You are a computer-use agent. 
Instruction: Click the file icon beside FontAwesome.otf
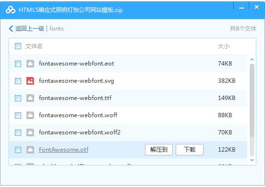[30, 150]
